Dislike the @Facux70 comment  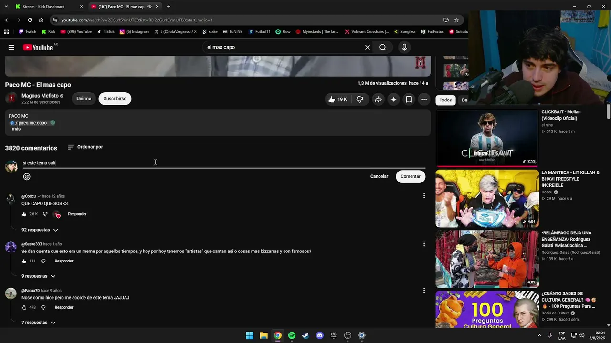point(43,308)
